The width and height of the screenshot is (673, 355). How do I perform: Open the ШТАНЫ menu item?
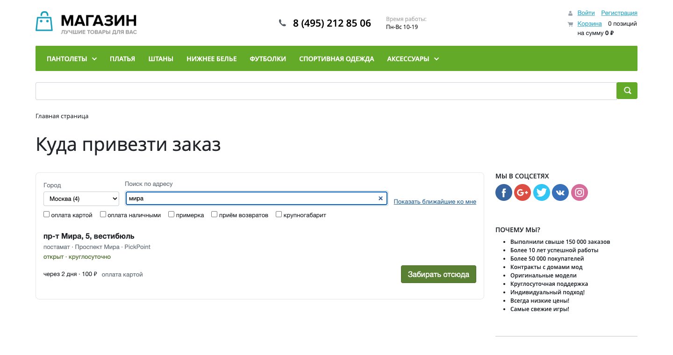pos(161,59)
